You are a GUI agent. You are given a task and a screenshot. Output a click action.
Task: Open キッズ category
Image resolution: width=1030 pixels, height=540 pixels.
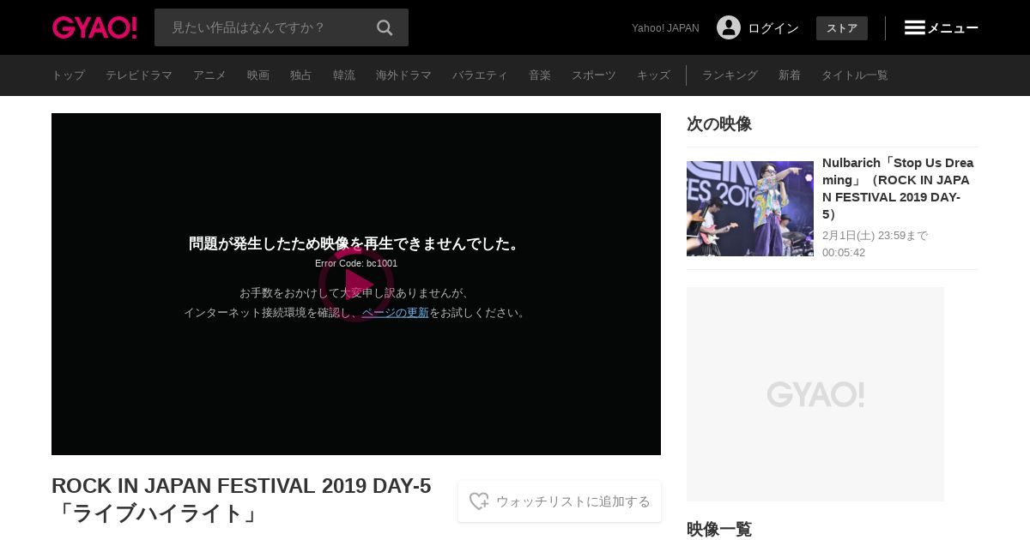(653, 75)
